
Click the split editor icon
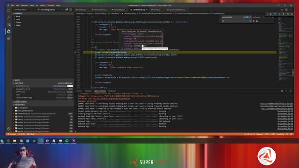click(286, 9)
